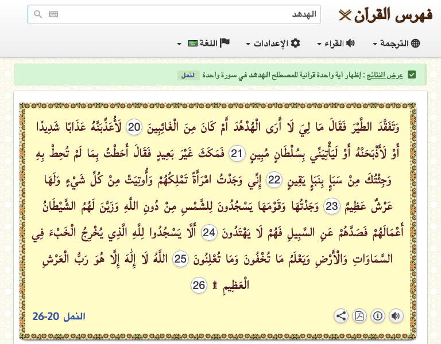Click the search magnifier icon
The image size is (441, 344).
[x=38, y=15]
